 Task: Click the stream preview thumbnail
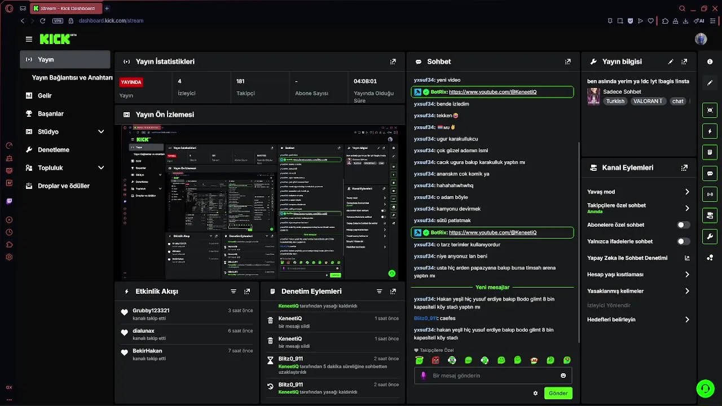pos(260,202)
